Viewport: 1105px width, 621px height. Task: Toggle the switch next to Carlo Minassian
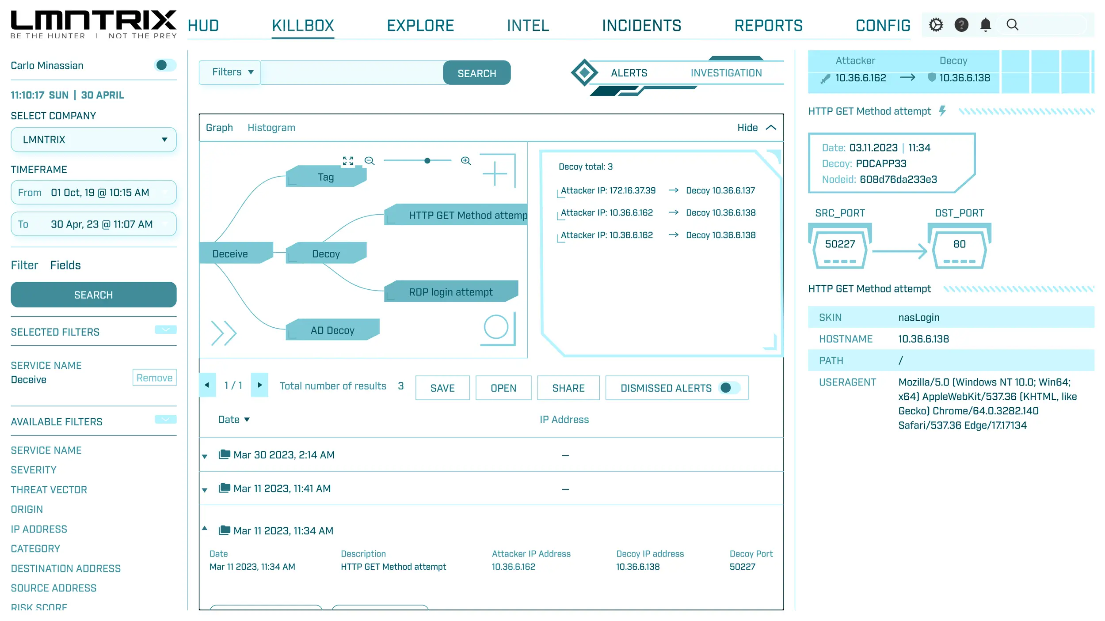165,65
